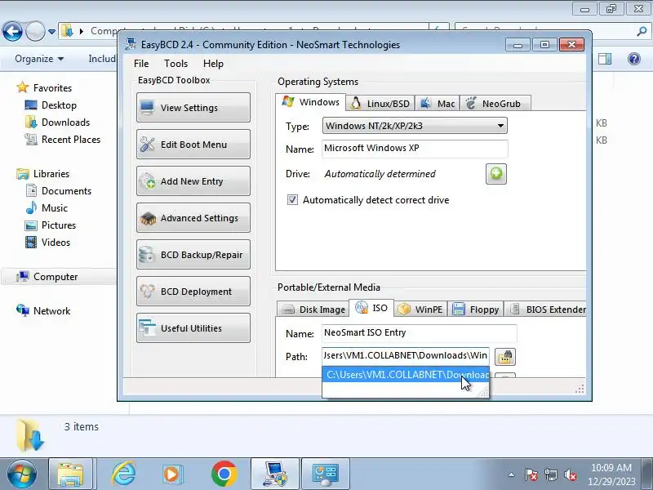Click the Action Center flag tray icon
653x490 pixels.
[x=531, y=474]
